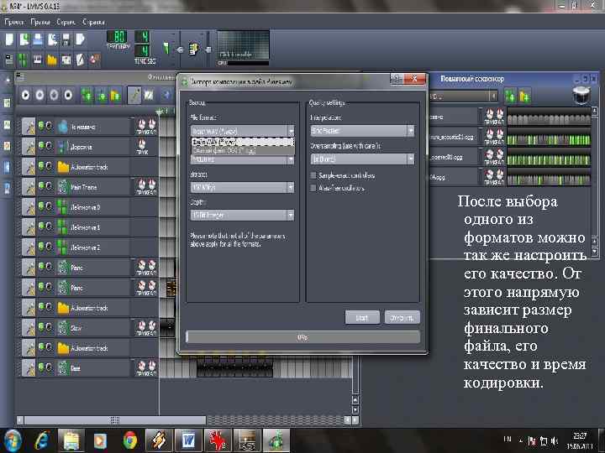Solo the Лейтмотив 2 track
The width and height of the screenshot is (605, 453).
point(49,246)
